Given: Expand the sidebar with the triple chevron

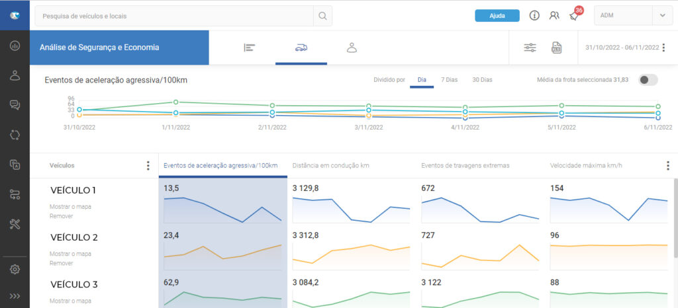Looking at the screenshot, I should 15,296.
